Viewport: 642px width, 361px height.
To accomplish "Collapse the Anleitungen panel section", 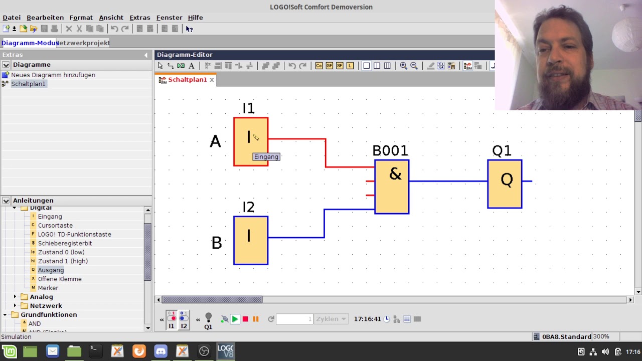I will tap(6, 201).
